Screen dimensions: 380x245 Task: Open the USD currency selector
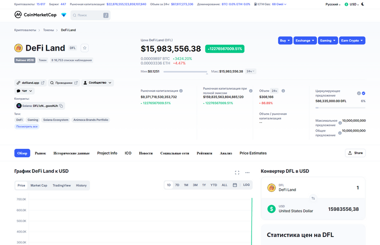[351, 5]
